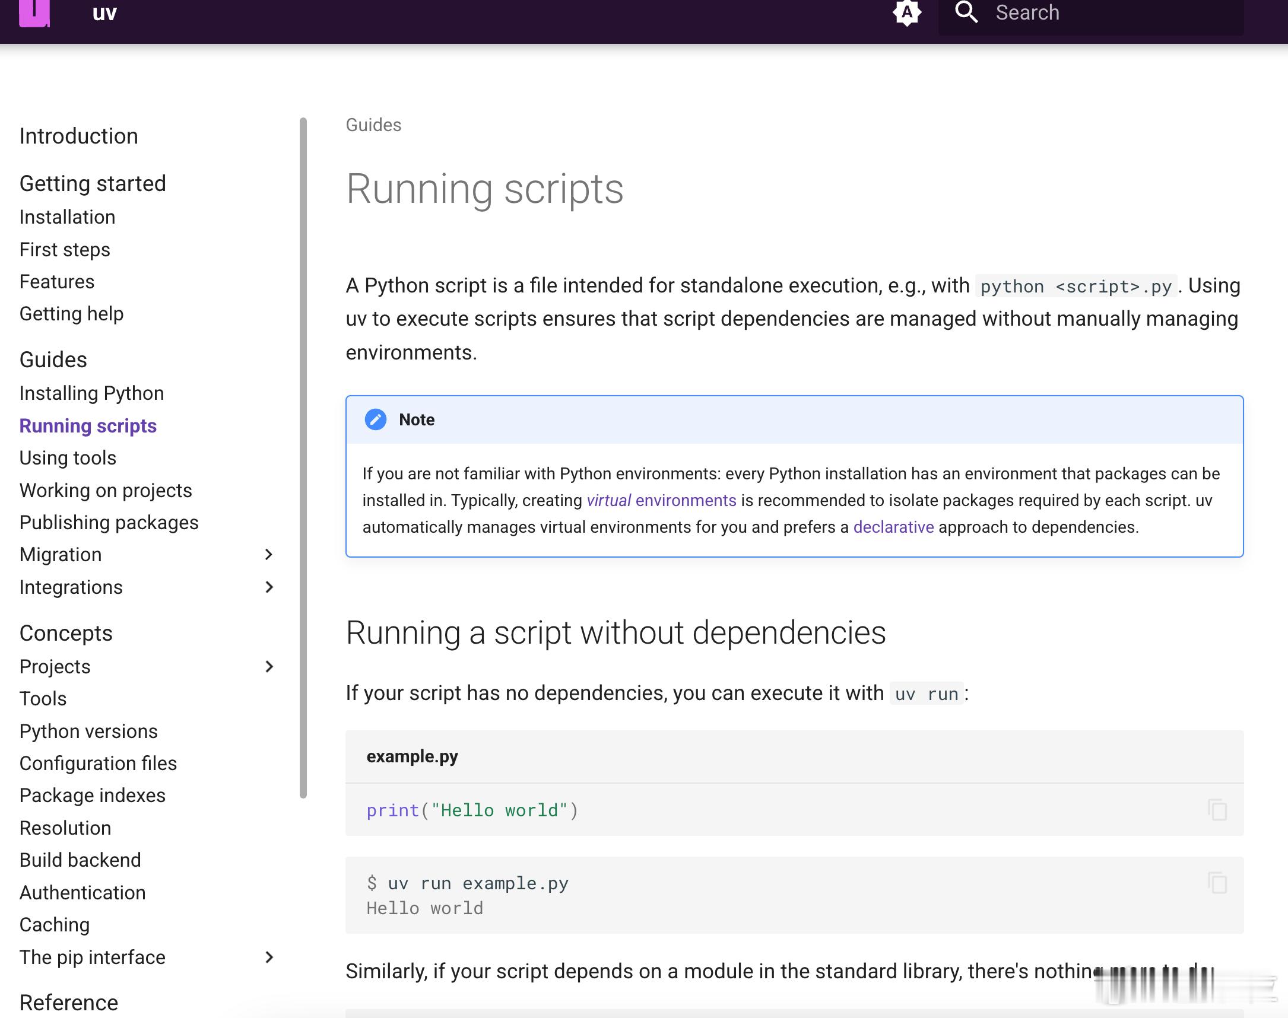This screenshot has width=1288, height=1018.
Task: Copy the uv run example.py command block
Action: [1217, 883]
